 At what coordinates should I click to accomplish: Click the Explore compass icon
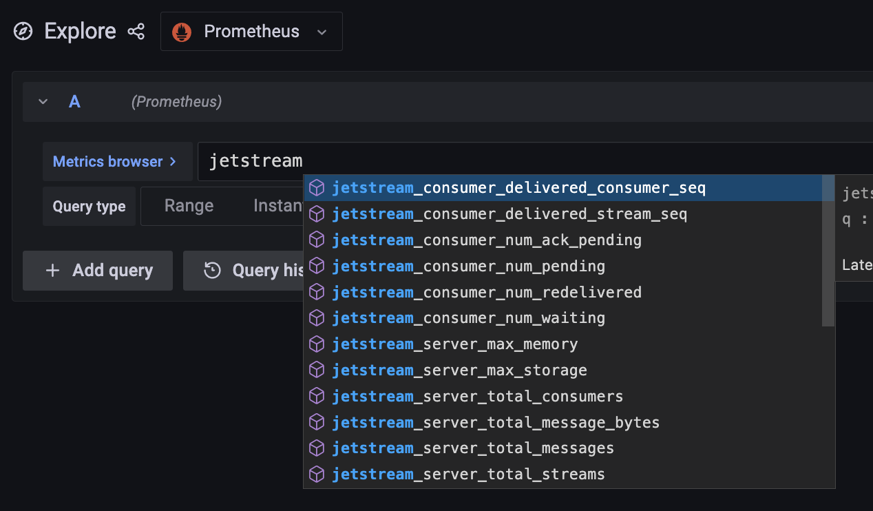pyautogui.click(x=23, y=31)
